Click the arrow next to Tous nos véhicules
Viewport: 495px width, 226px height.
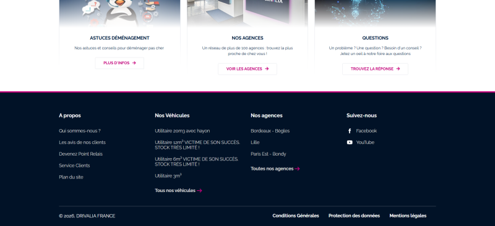(x=199, y=191)
